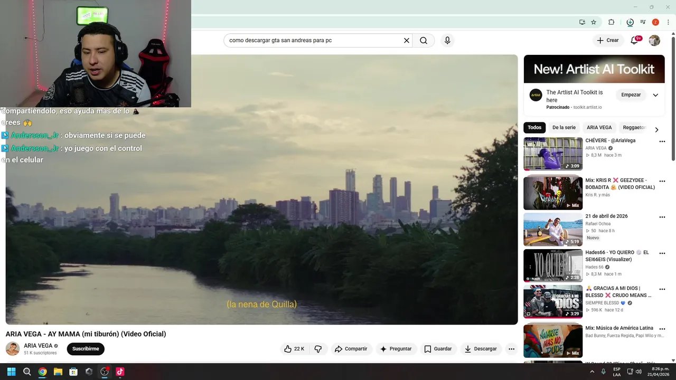The image size is (676, 380).
Task: Switch to OBS Studio in taskbar
Action: (x=105, y=372)
